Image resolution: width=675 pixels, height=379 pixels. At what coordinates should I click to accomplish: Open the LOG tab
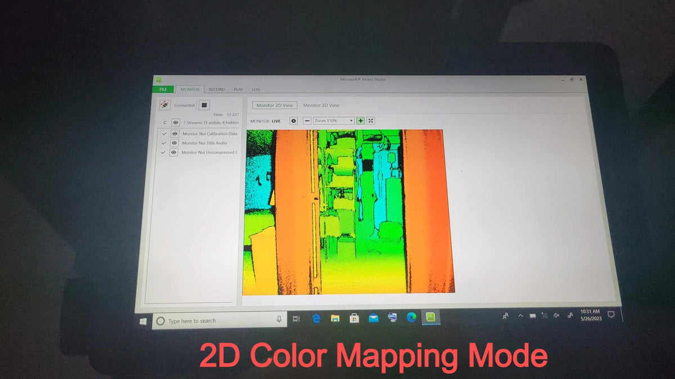256,89
